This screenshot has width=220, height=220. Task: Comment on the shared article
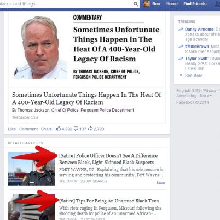(x=28, y=129)
